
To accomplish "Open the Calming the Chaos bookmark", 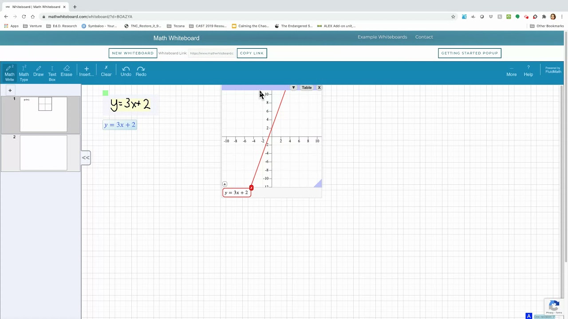I will click(250, 26).
